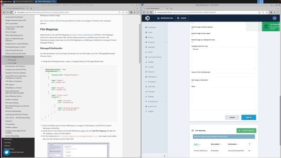Open the Connection Proxies sidebar icon
This screenshot has height=158, width=281.
[x=146, y=57]
